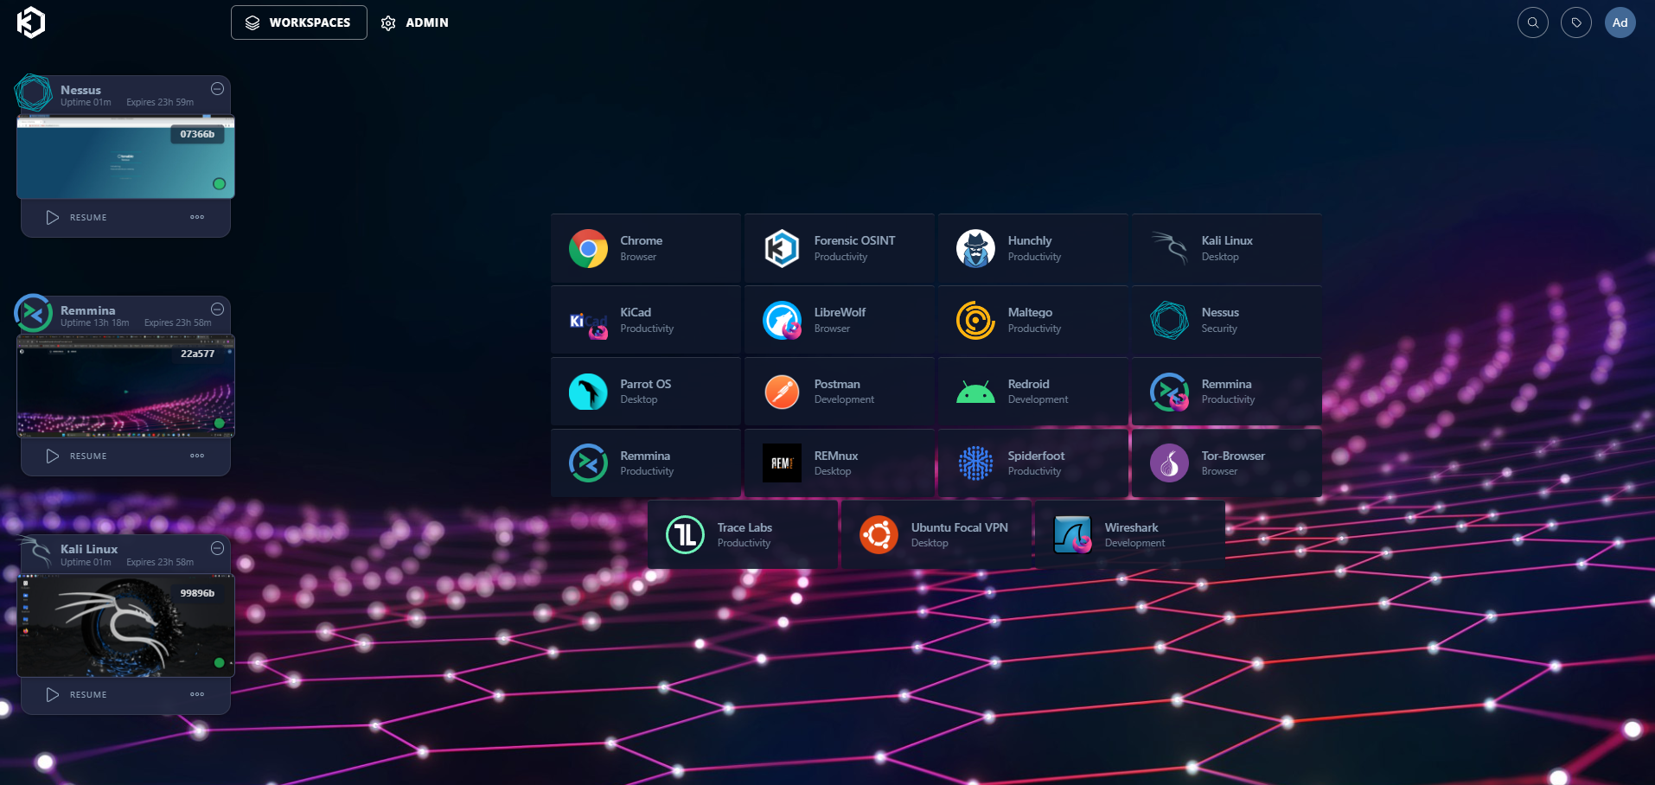Open the search icon in top bar

click(x=1532, y=22)
